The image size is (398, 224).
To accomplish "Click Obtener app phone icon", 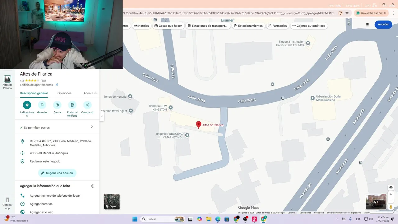I will tap(7, 200).
